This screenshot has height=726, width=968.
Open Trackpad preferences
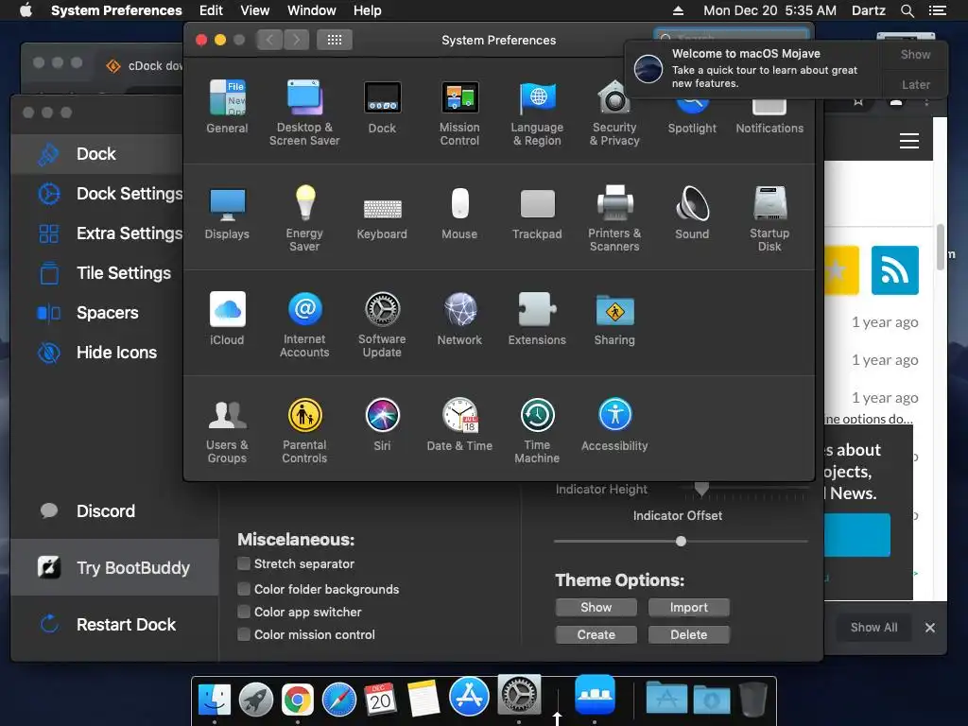coord(537,213)
